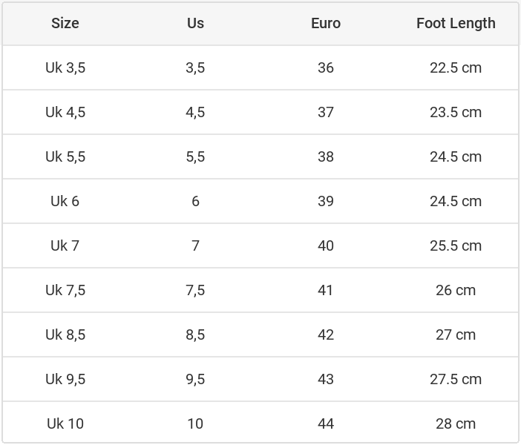
Task: Click the Euro column header
Action: pyautogui.click(x=326, y=23)
